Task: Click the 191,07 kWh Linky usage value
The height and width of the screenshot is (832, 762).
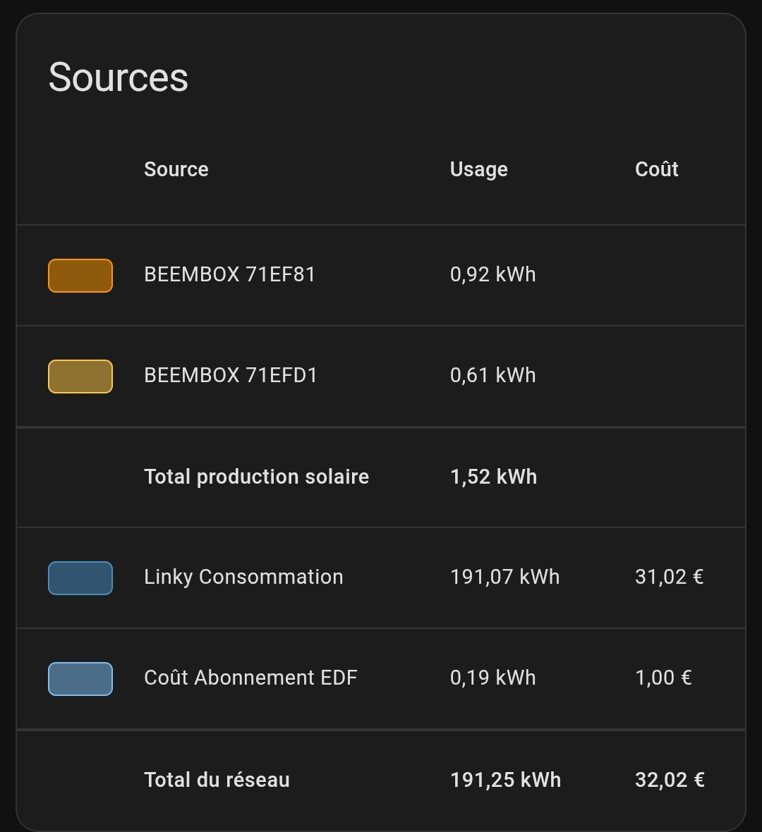Action: (x=504, y=577)
